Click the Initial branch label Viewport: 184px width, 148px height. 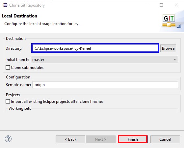[x=17, y=60]
